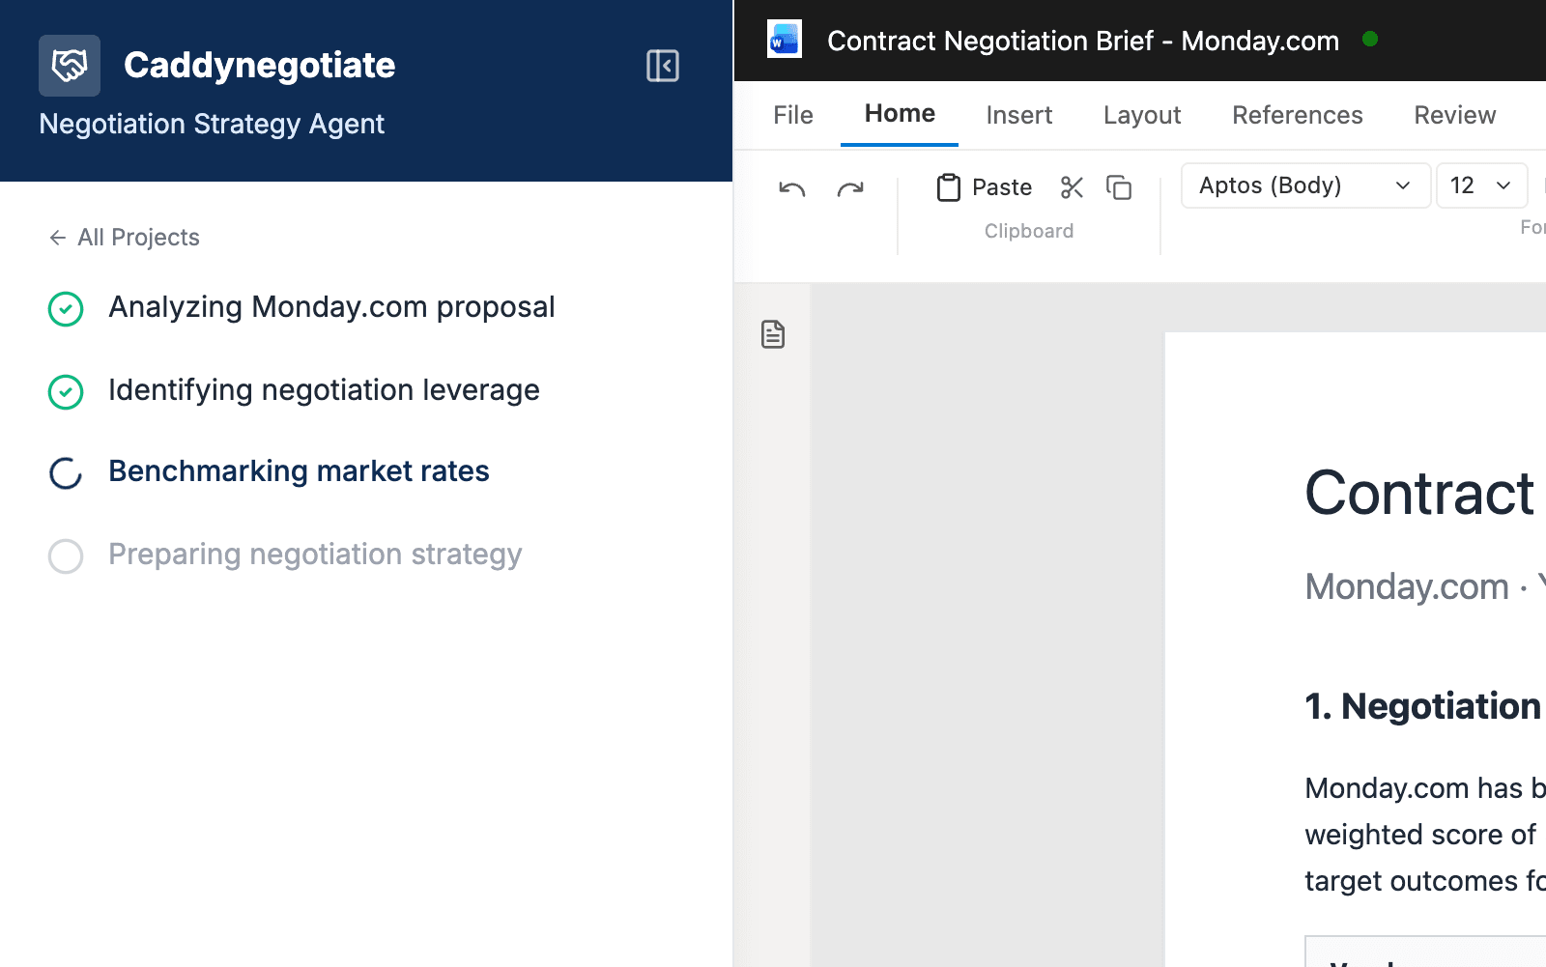Select 'Preparing negotiation strategy' step
The width and height of the screenshot is (1546, 967).
pos(315,555)
